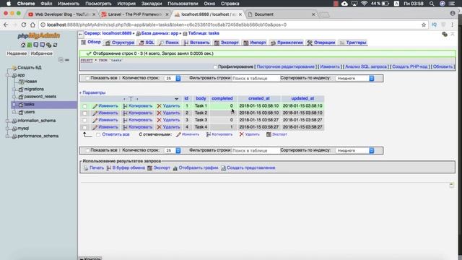The width and height of the screenshot is (462, 260).
Task: Open Spotlight search in the macOS menu bar
Action: (x=432, y=4)
